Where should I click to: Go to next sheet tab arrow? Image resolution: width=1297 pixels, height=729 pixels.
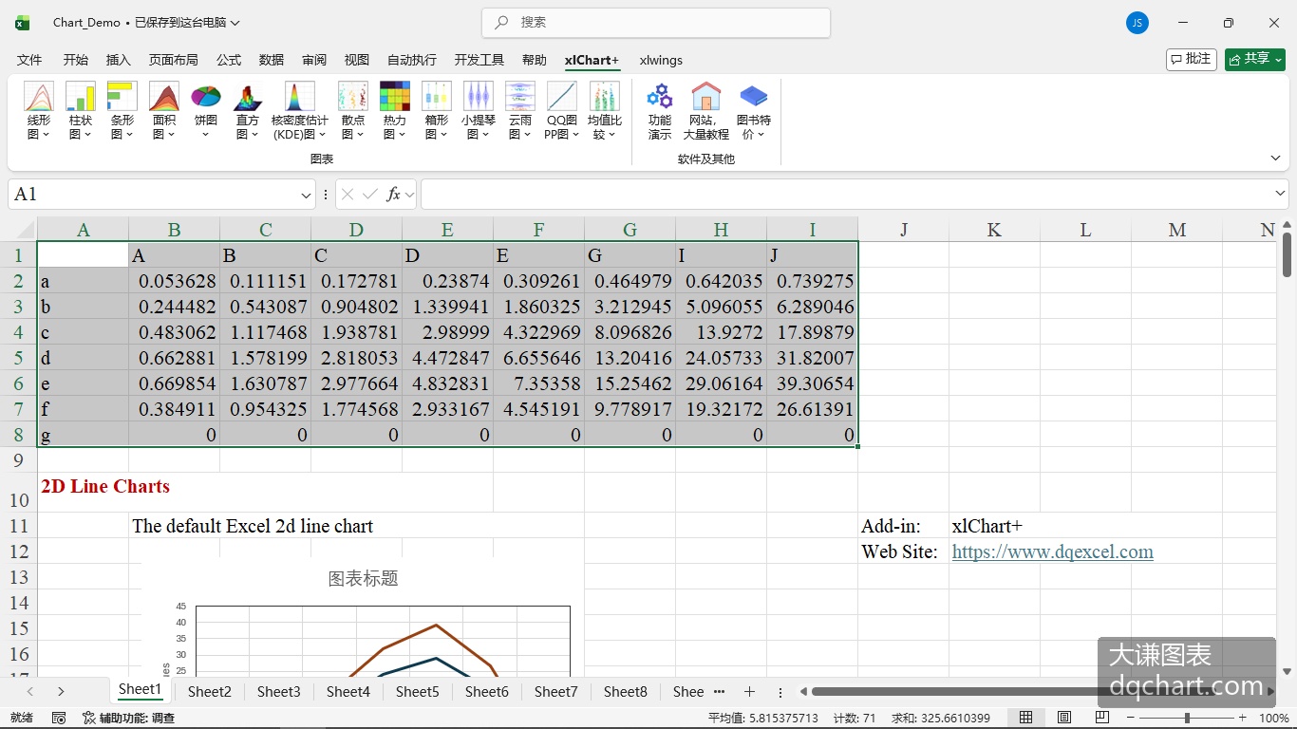61,692
